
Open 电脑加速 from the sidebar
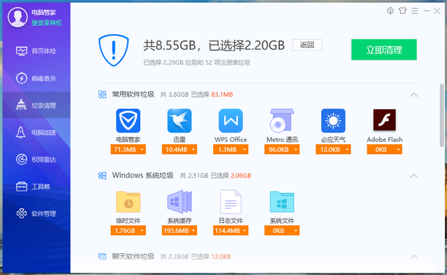[36, 132]
